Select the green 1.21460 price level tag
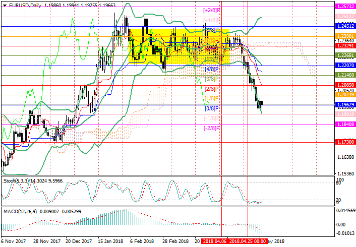 click(345, 75)
